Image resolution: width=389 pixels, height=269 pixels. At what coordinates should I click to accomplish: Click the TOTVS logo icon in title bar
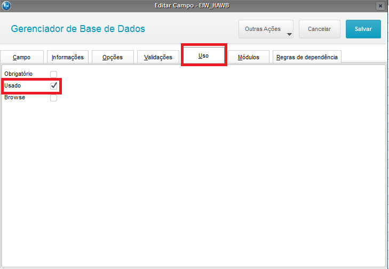[x=6, y=5]
